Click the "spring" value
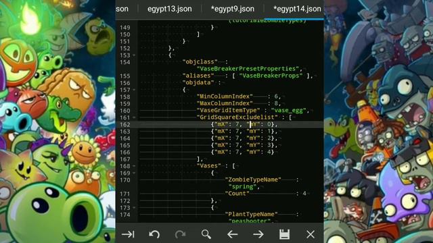This screenshot has height=243, width=433. click(x=242, y=187)
